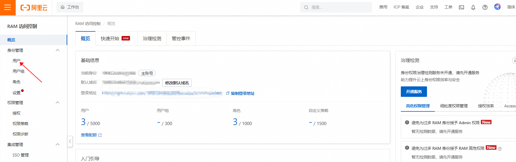Screen dimensions: 516x162
Task: Collapse the 身份管理 sidebar section
Action: (58, 50)
